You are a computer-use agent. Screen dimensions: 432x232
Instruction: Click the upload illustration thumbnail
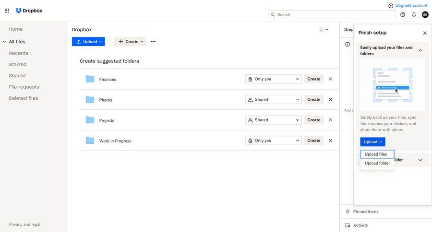pos(392,85)
